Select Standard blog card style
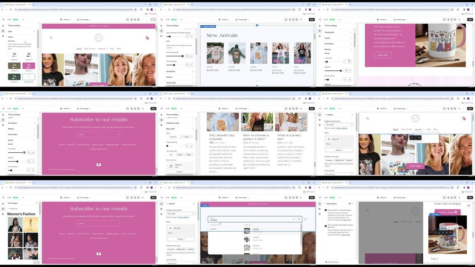The image size is (475, 267). (x=173, y=137)
